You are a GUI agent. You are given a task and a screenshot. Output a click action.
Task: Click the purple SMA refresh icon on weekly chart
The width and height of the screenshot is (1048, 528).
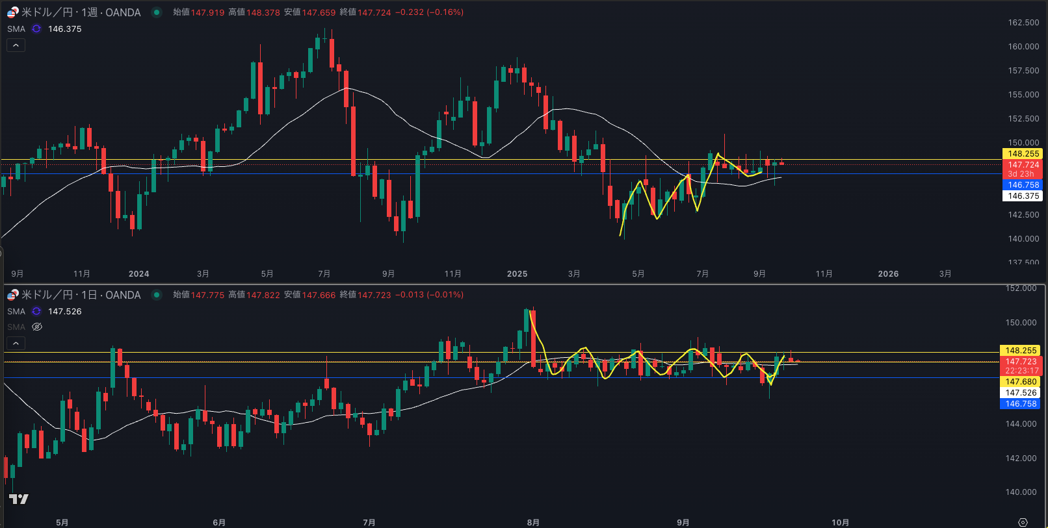click(x=36, y=29)
